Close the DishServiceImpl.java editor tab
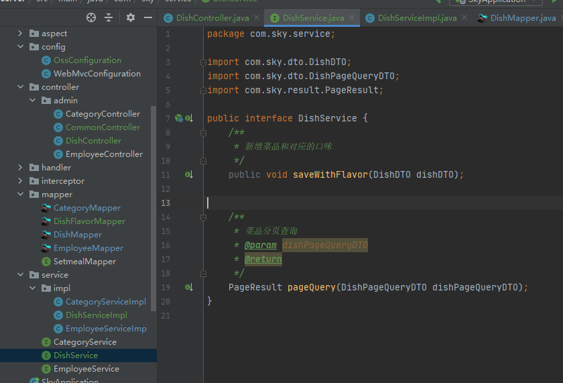Viewport: 563px width, 383px height. [x=464, y=18]
